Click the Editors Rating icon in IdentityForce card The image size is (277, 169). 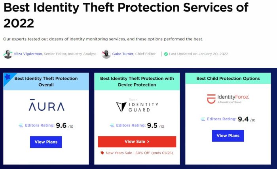[203, 119]
